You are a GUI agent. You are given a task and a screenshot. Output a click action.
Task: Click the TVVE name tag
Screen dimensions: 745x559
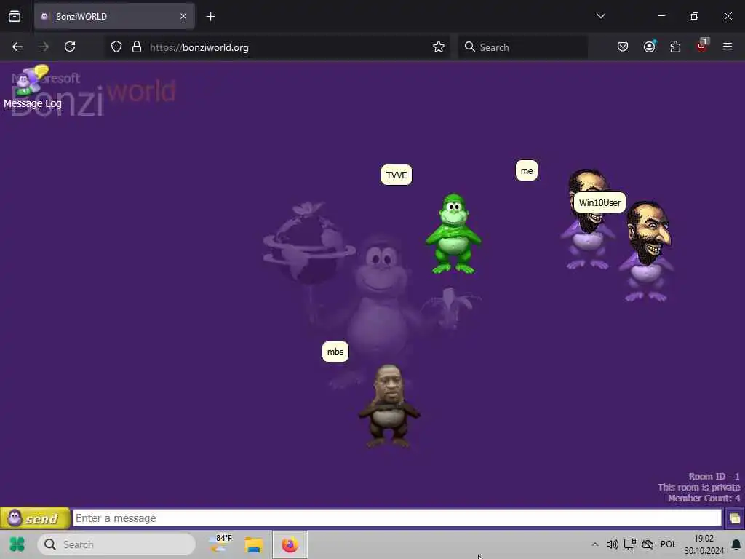pos(397,175)
